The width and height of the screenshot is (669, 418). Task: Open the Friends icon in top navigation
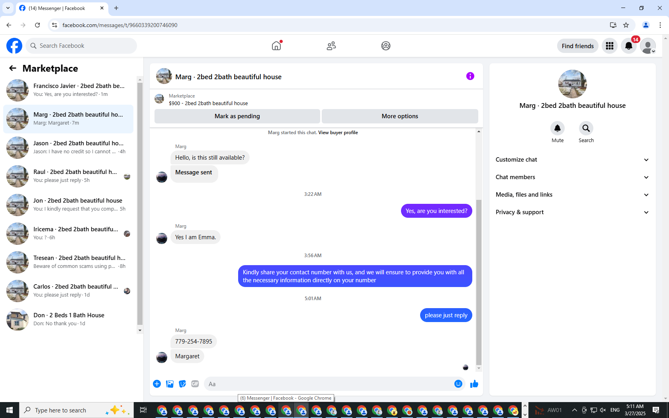331,46
